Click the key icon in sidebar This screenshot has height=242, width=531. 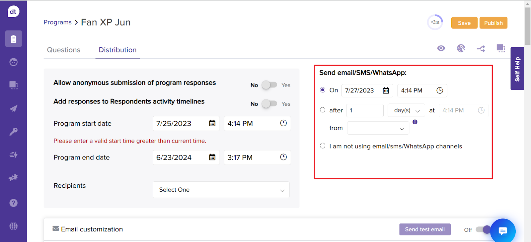(x=13, y=132)
